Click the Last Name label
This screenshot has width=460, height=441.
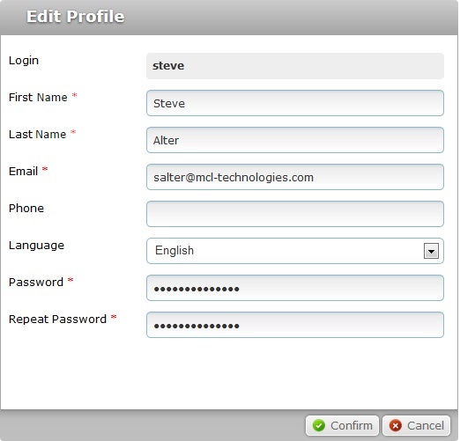pos(38,135)
